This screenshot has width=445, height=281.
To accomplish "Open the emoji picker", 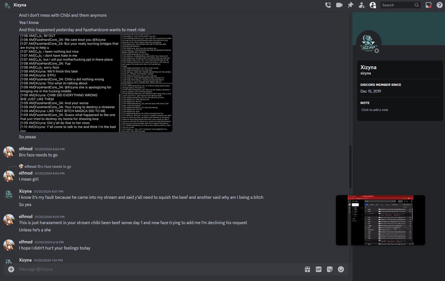I will pyautogui.click(x=340, y=269).
